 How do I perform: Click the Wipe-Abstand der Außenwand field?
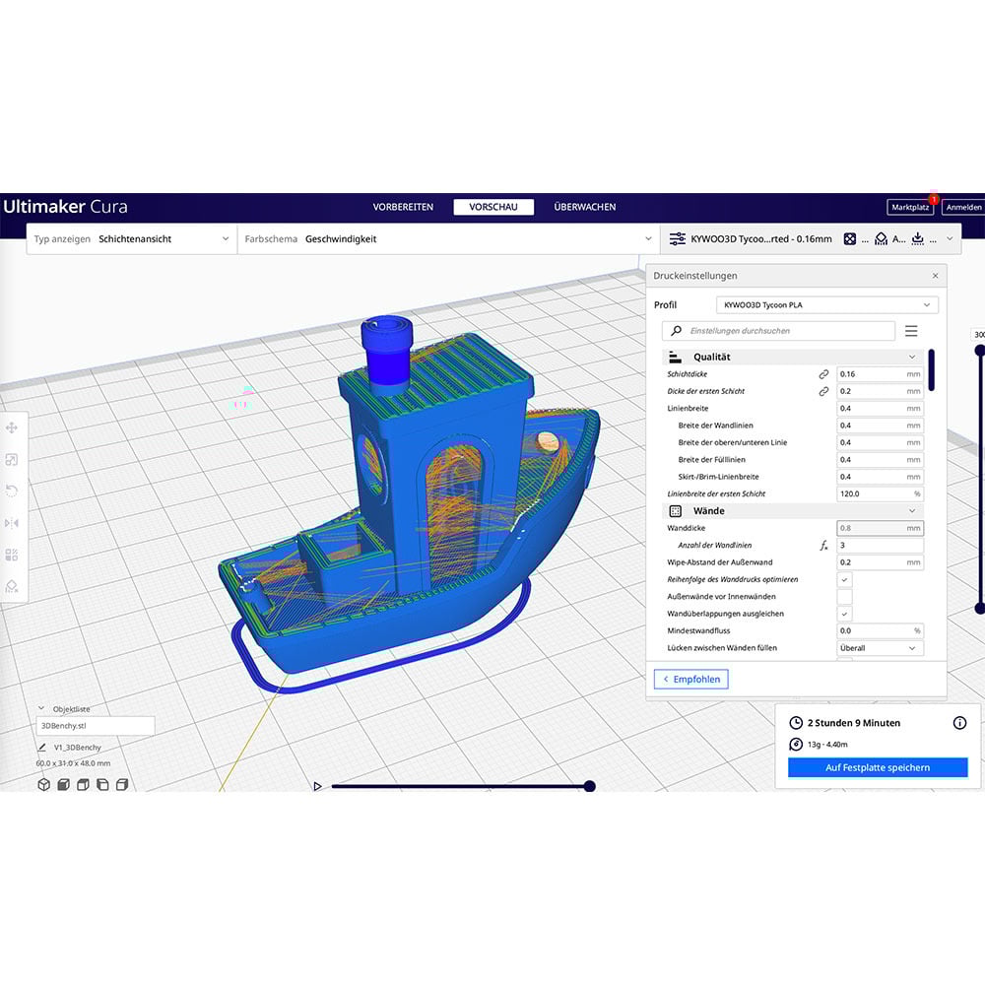pos(880,562)
